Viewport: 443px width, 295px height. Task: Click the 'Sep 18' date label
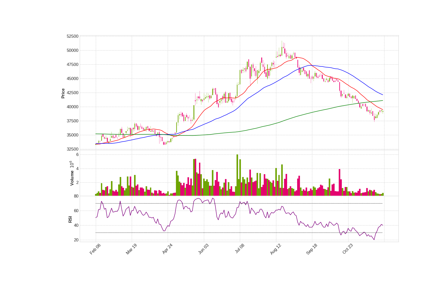point(312,249)
